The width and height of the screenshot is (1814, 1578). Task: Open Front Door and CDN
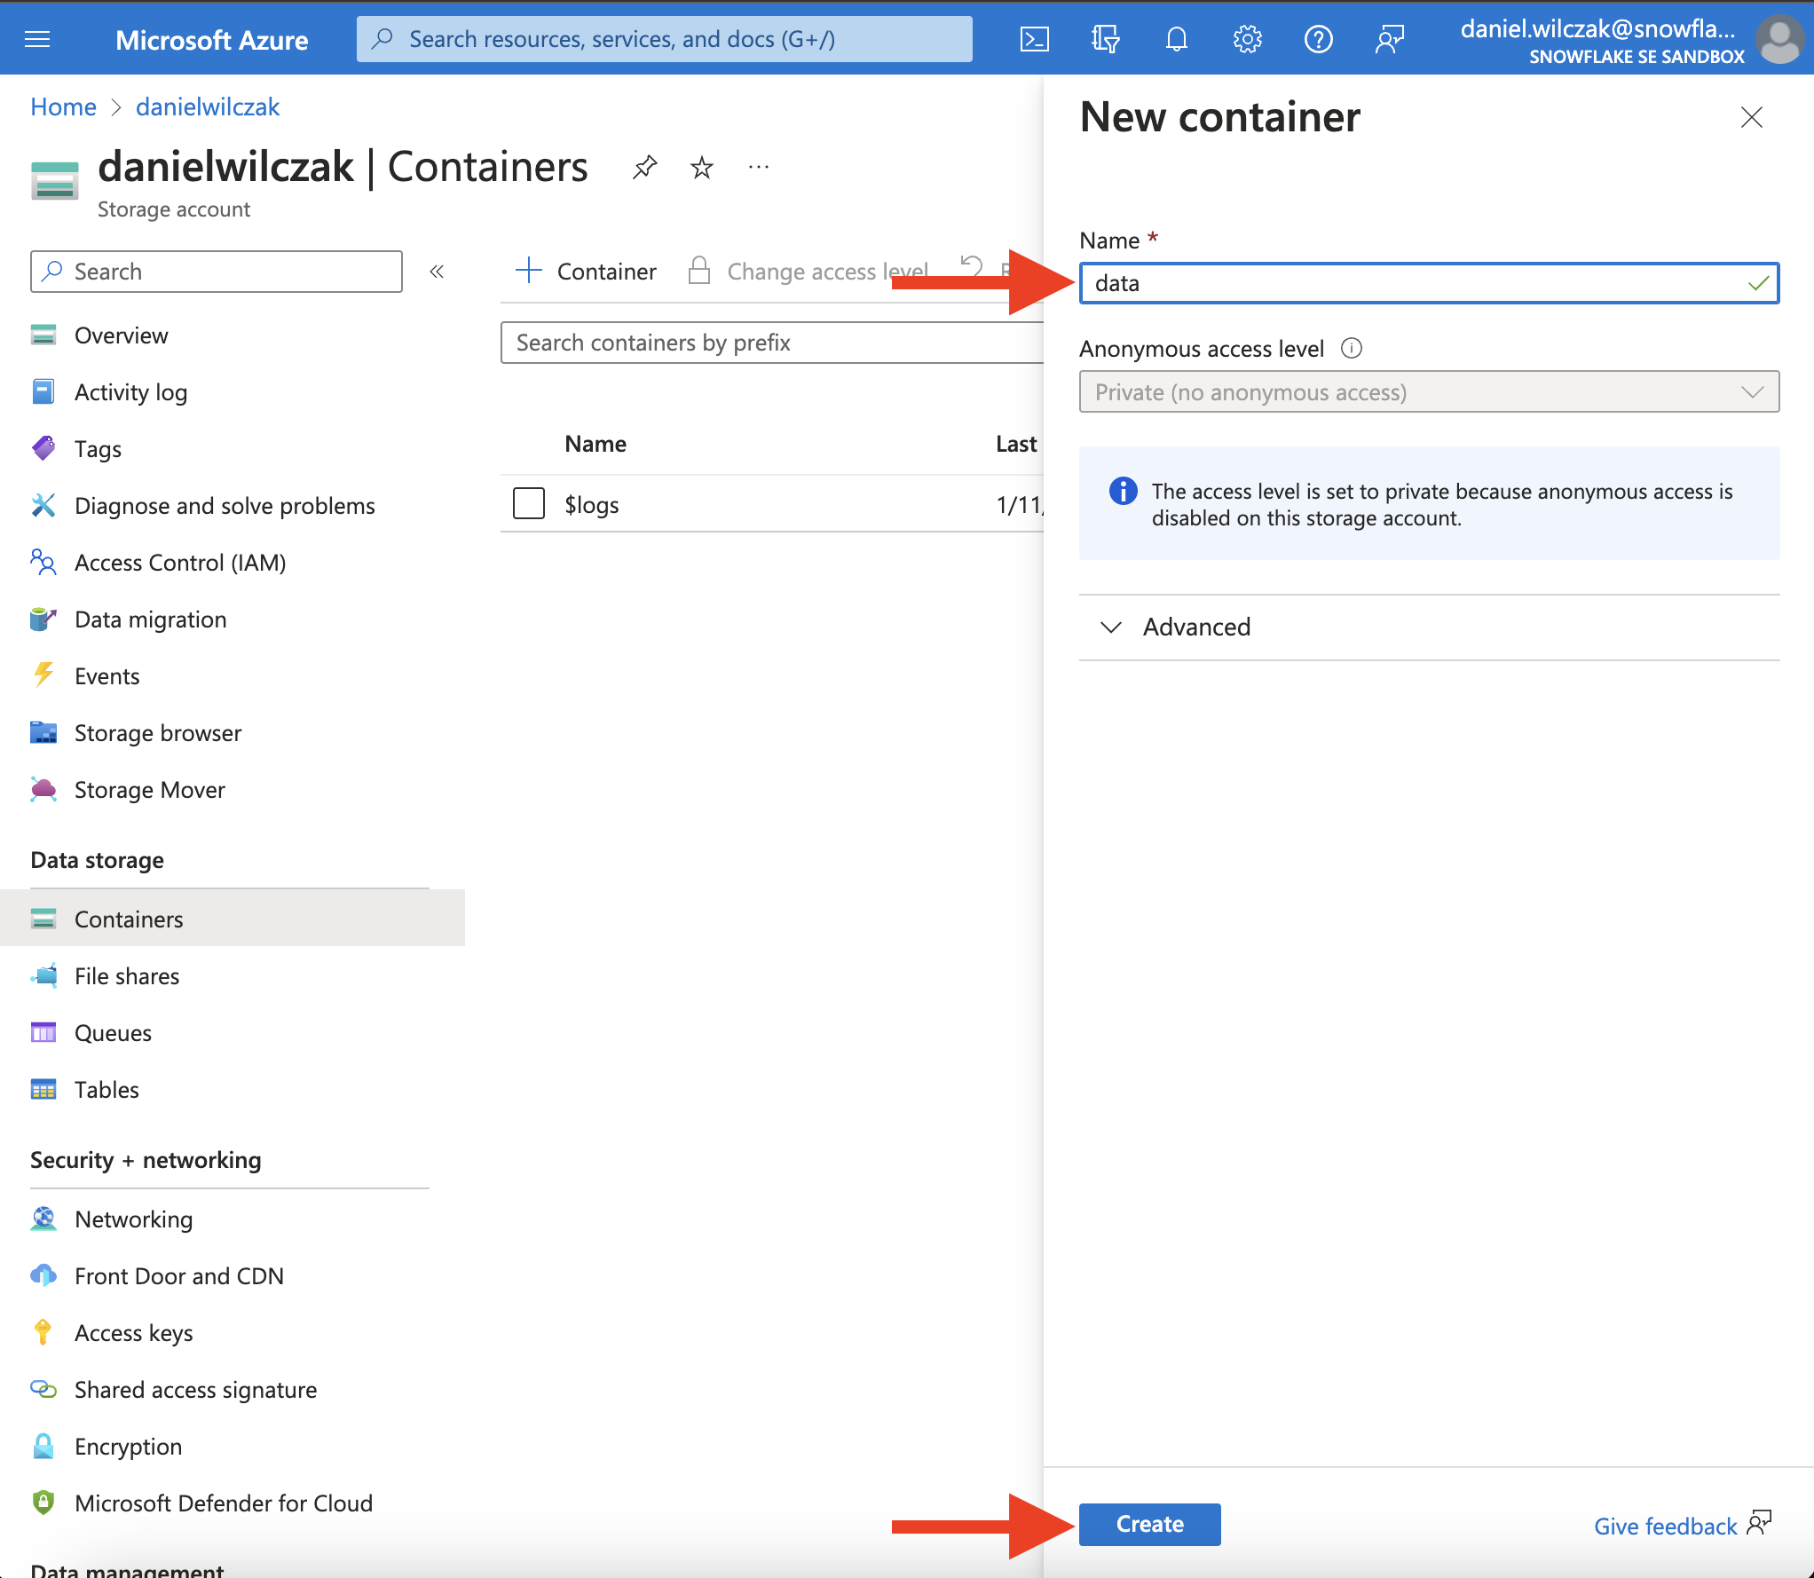(x=178, y=1276)
